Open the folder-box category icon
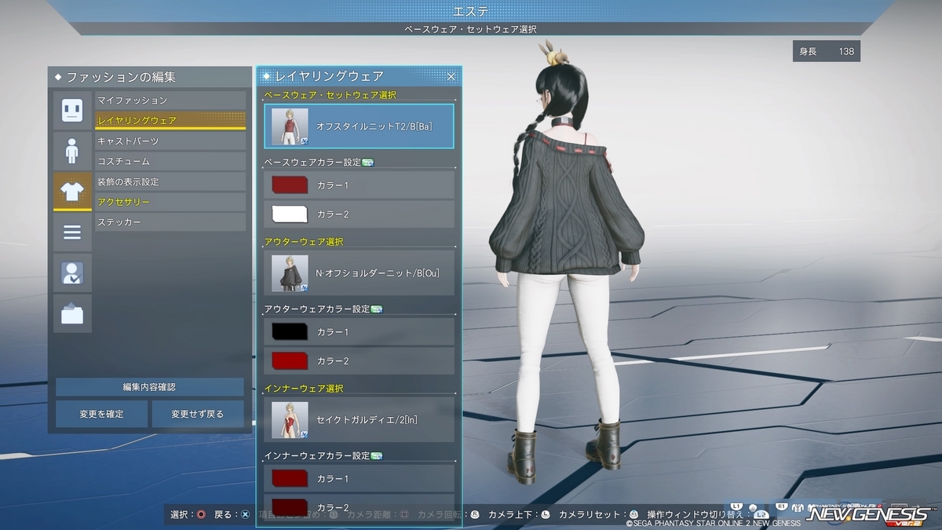The width and height of the screenshot is (942, 530). [72, 314]
